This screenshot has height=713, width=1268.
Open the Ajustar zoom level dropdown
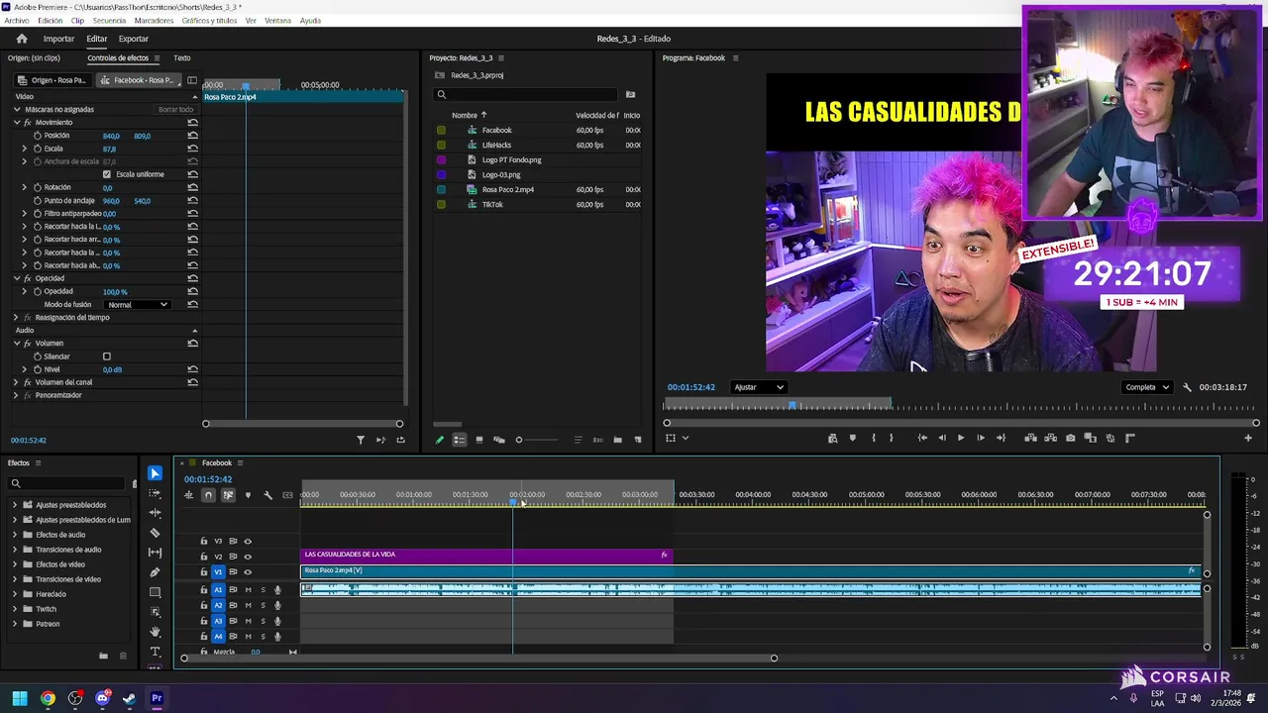point(759,387)
